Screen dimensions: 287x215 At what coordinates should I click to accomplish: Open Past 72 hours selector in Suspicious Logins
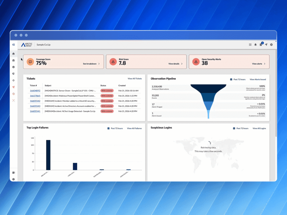pyautogui.click(x=241, y=128)
